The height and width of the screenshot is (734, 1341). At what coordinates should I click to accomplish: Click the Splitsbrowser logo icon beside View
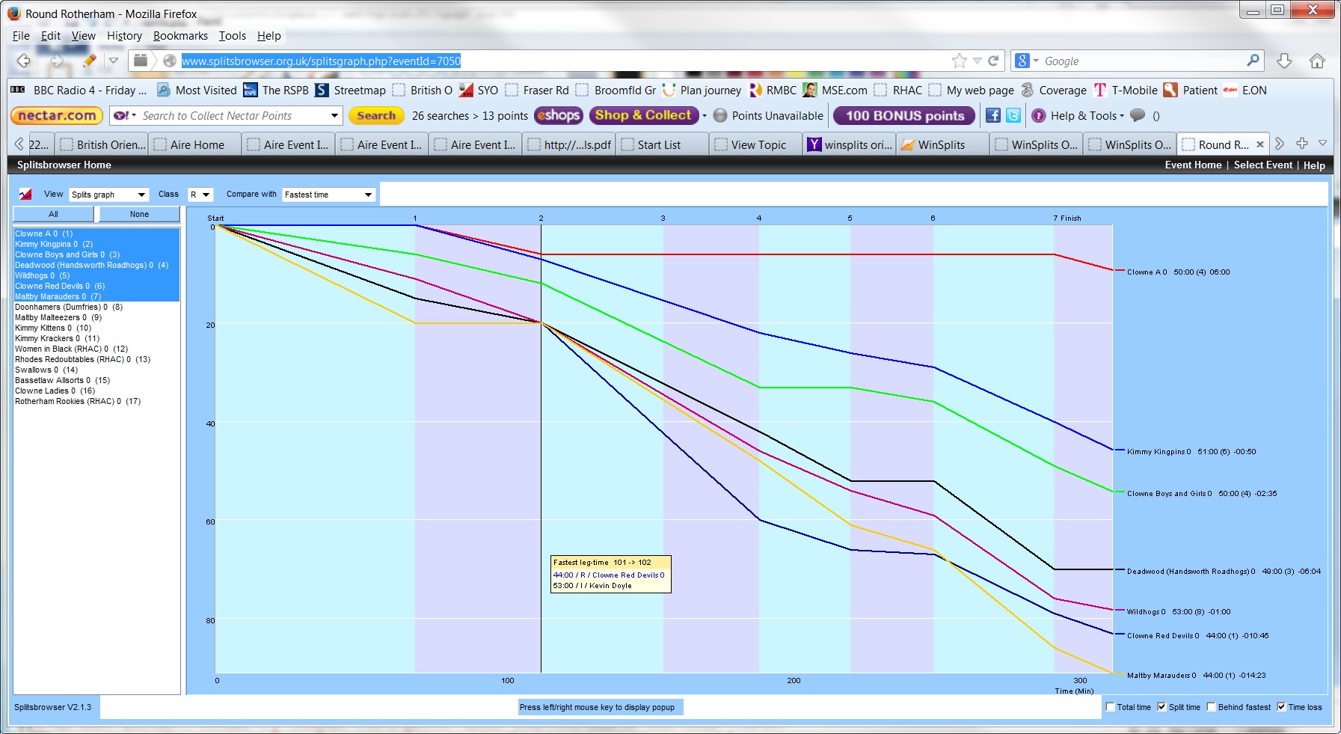pos(25,195)
